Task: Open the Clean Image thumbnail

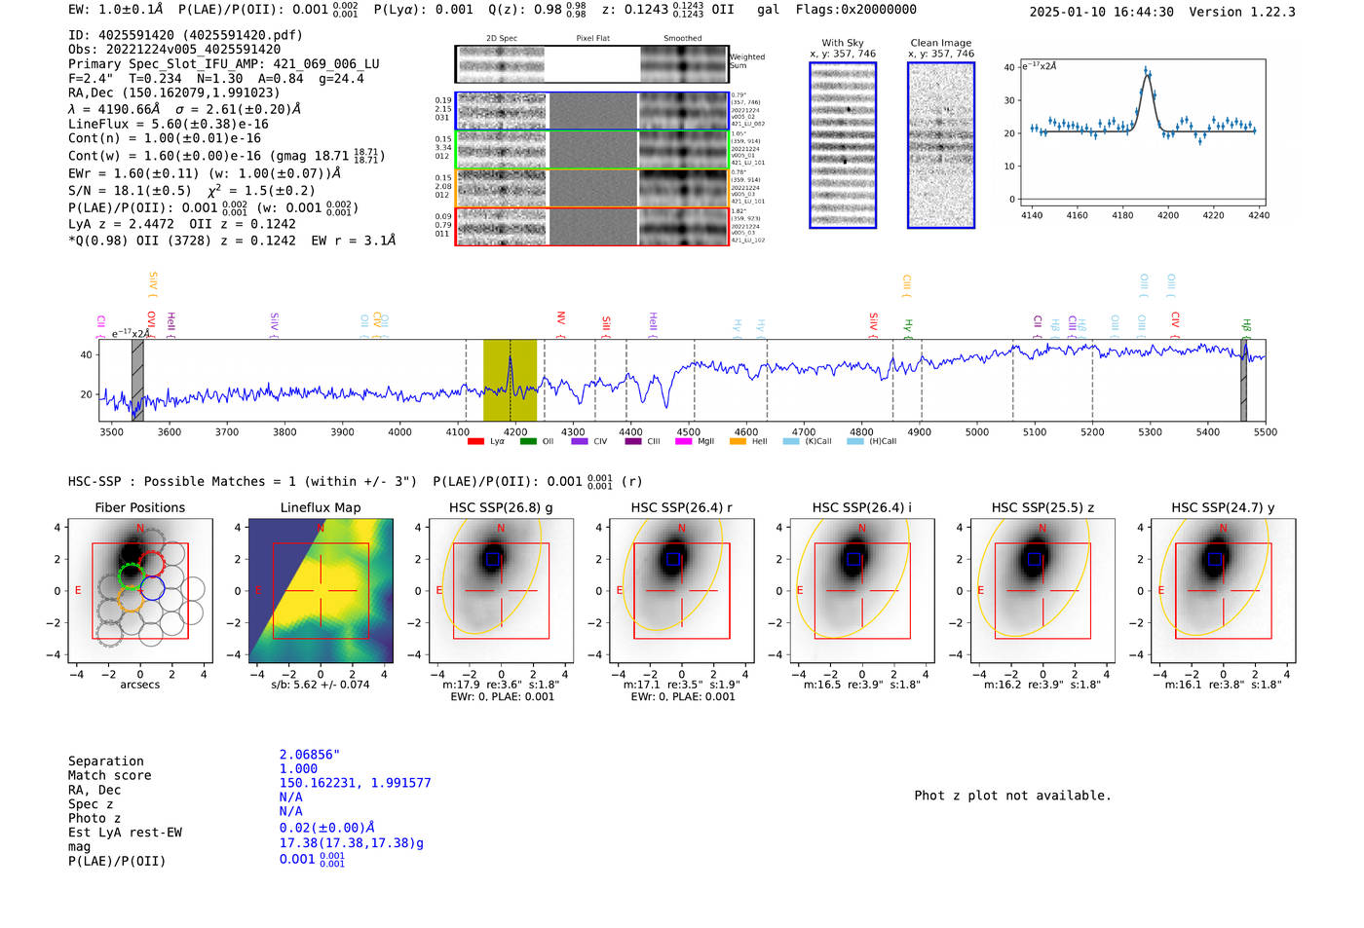Action: tap(941, 145)
